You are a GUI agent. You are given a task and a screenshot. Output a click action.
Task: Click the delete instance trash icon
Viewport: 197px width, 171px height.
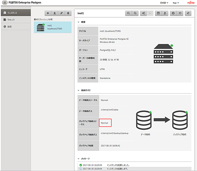click(68, 13)
